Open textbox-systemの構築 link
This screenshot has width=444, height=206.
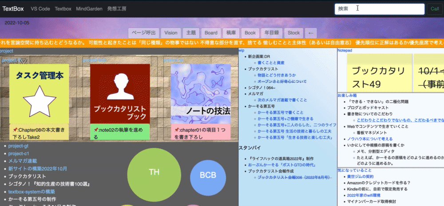tap(32, 191)
